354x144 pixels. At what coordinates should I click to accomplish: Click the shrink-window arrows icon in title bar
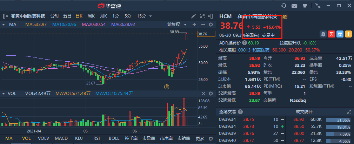click(318, 6)
